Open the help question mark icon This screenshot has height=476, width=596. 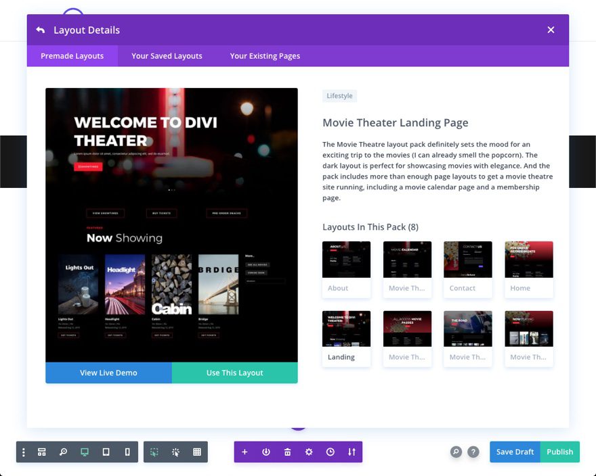473,452
